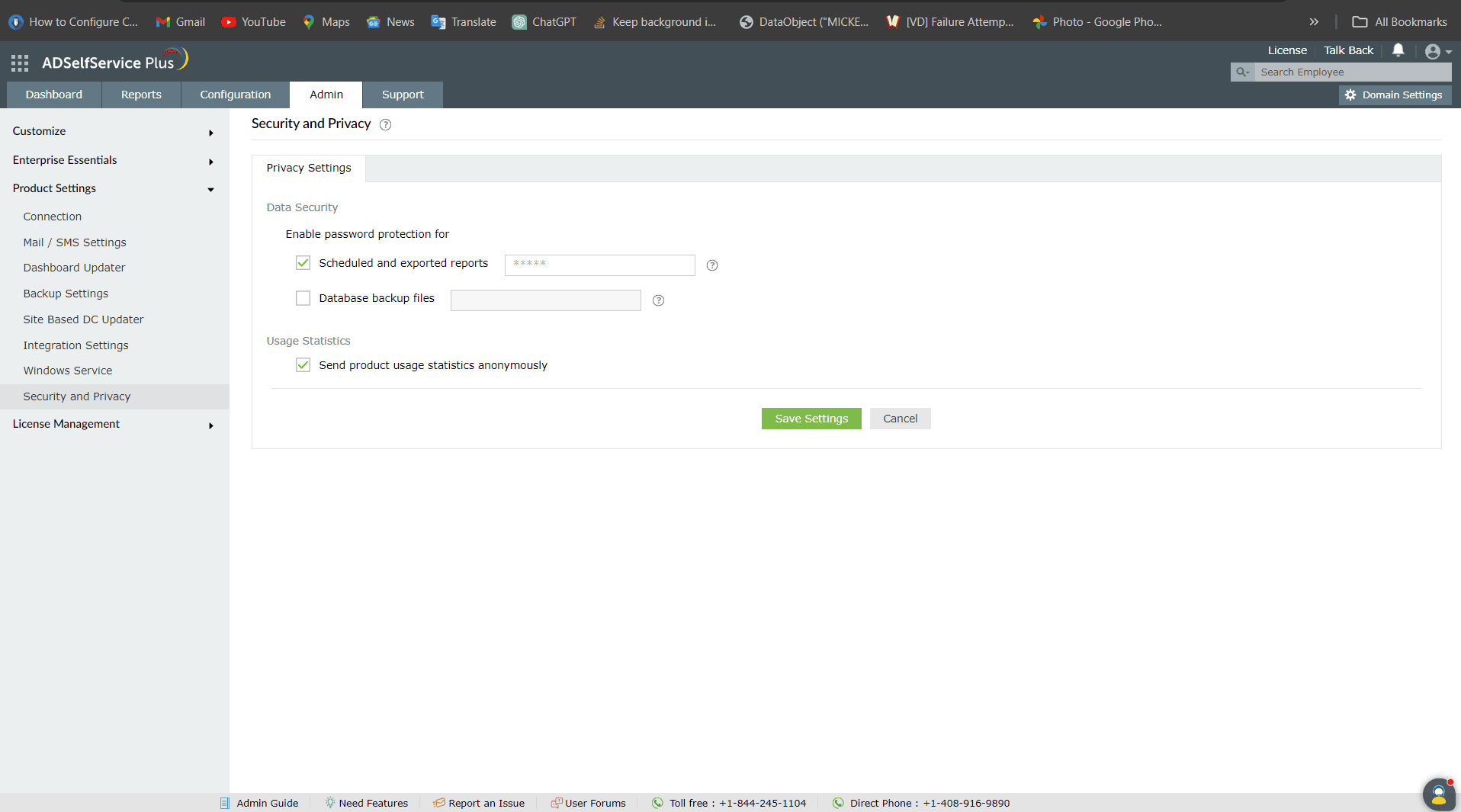Click the User Forums icon
Viewport: 1461px width, 812px height.
pos(557,803)
